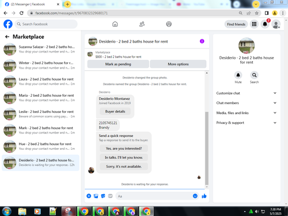Open Hue conversation
This screenshot has height=216, width=288.
click(40, 146)
